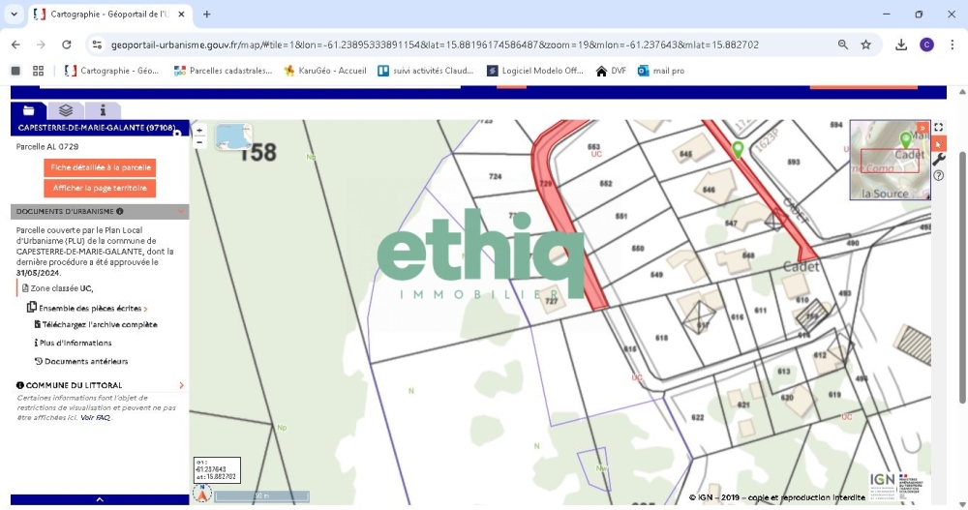Screen dimensions: 968x510
Task: Open the wrench map tools
Action: (938, 160)
